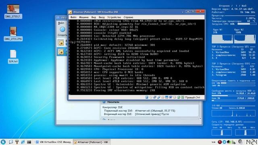Image resolution: width=258 pixels, height=145 pixels.
Task: Click VirtualBox icon in Altserver title bar
Action: click(70, 12)
